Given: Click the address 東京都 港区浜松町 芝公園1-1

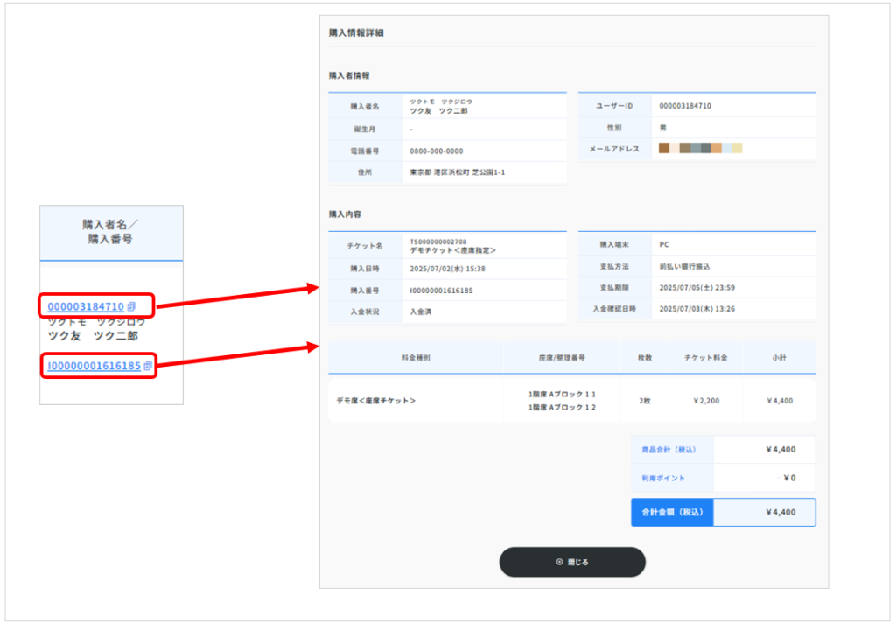Looking at the screenshot, I should pos(457,172).
